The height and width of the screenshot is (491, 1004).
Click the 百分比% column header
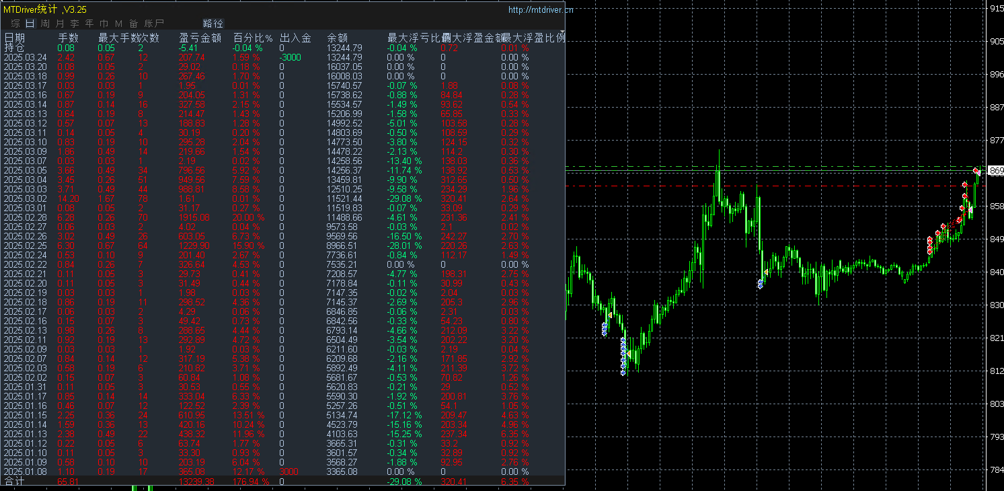pyautogui.click(x=252, y=38)
